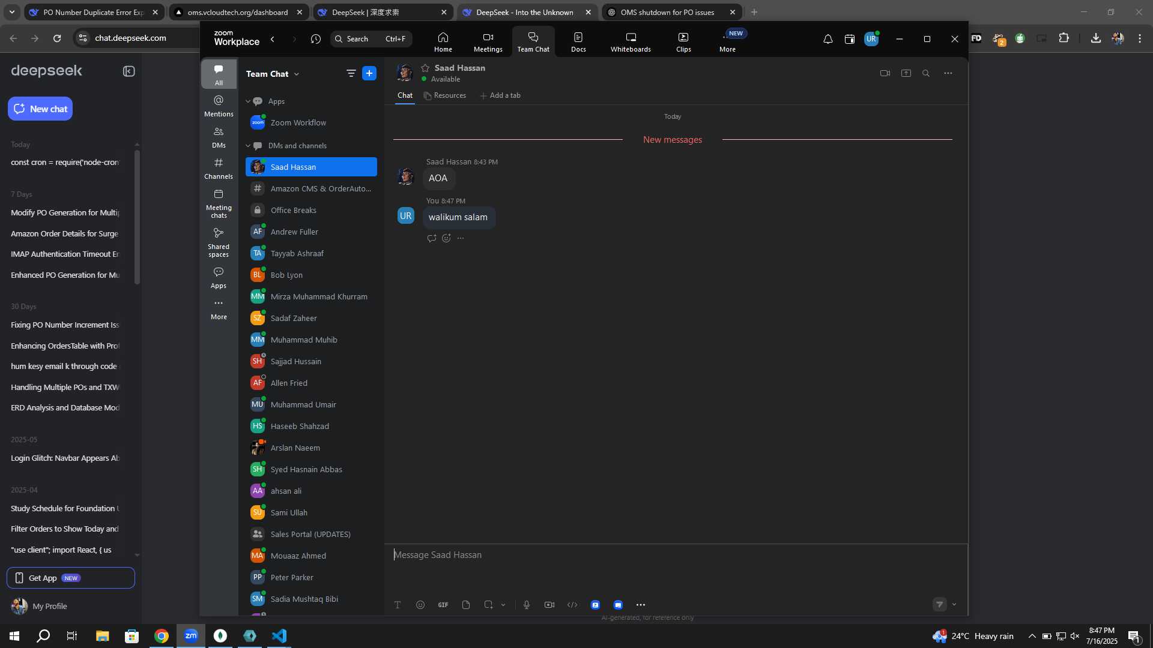Open Sales Portal (UPDATES) group chat
This screenshot has width=1153, height=648.
tap(311, 534)
